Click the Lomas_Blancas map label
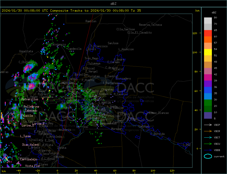 (159, 113)
